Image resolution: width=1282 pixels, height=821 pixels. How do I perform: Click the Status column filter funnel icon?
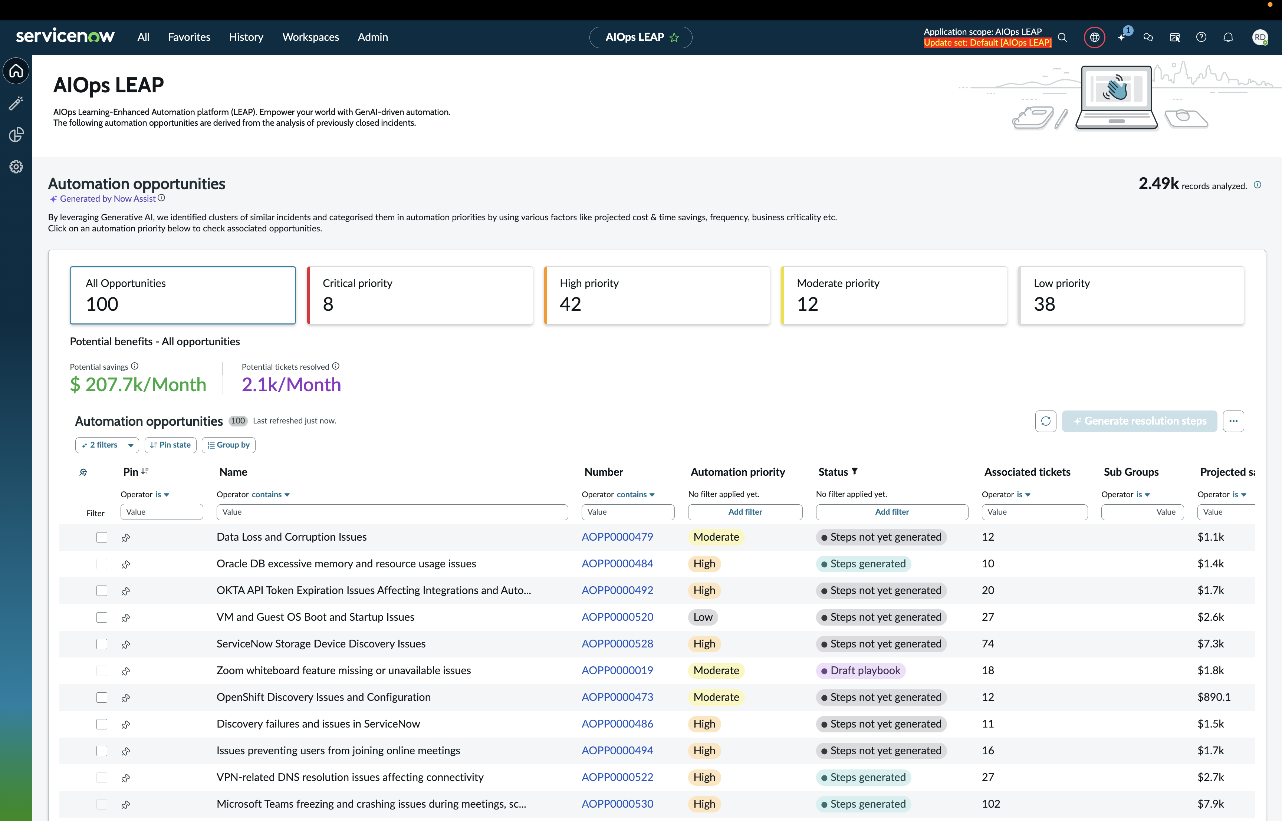point(855,471)
